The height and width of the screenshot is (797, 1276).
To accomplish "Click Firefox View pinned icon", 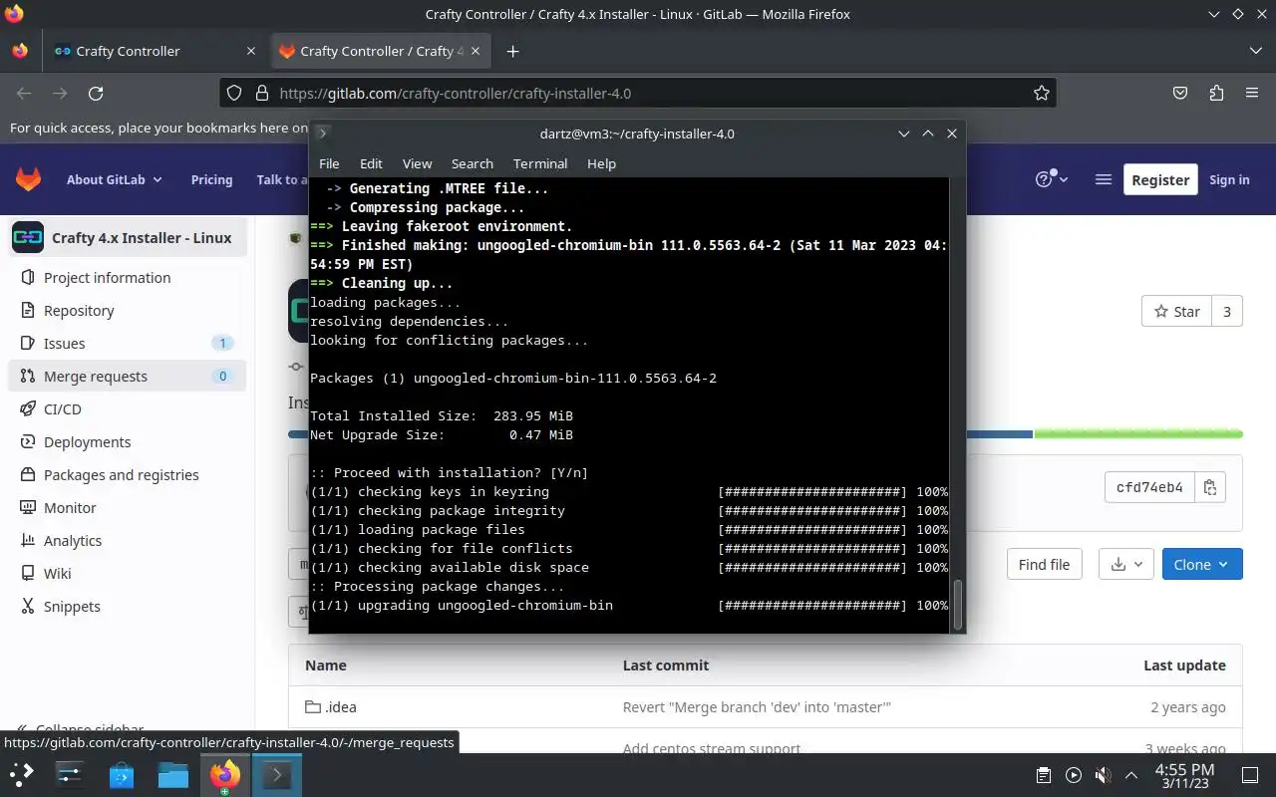I will point(20,51).
